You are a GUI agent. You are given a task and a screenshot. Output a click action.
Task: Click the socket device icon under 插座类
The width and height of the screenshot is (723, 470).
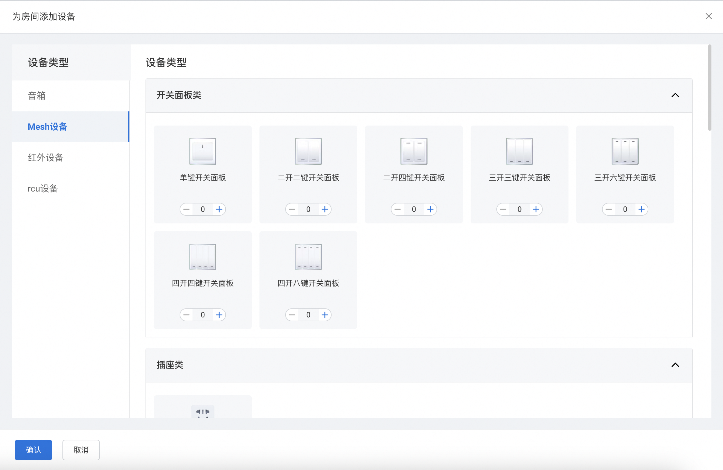click(x=202, y=412)
